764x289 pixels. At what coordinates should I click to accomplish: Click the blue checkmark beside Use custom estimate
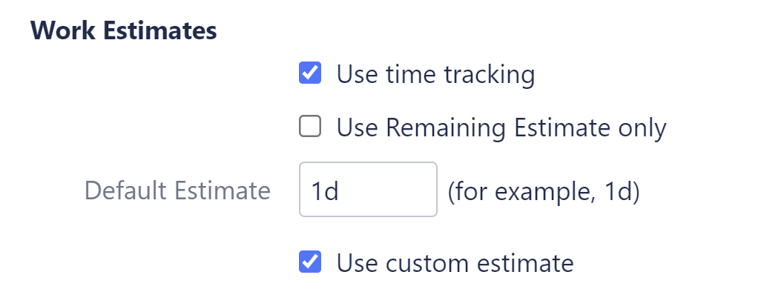310,262
